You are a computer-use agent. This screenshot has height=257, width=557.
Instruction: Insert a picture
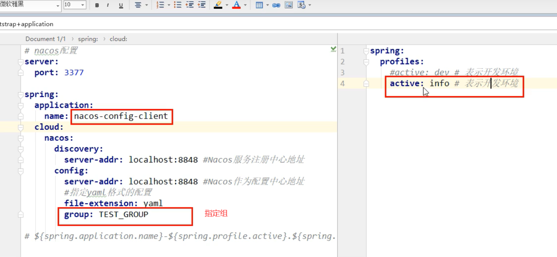click(288, 5)
